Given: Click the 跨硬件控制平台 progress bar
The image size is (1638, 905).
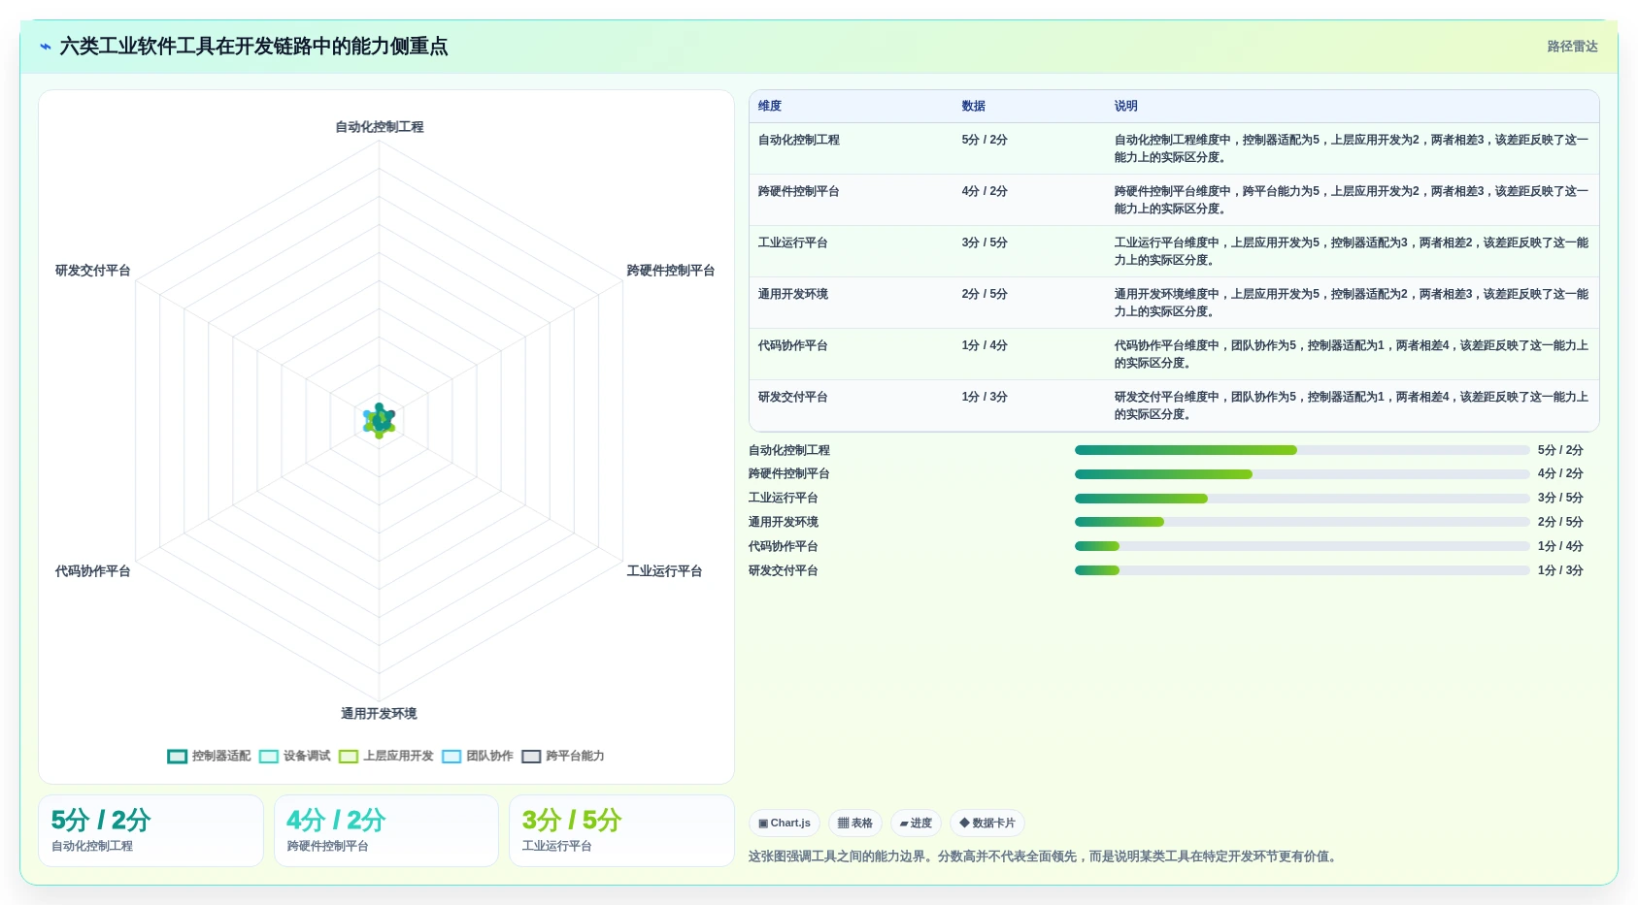Looking at the screenshot, I should click(1302, 474).
